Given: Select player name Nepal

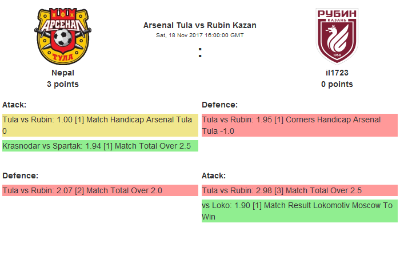Looking at the screenshot, I should pos(63,73).
